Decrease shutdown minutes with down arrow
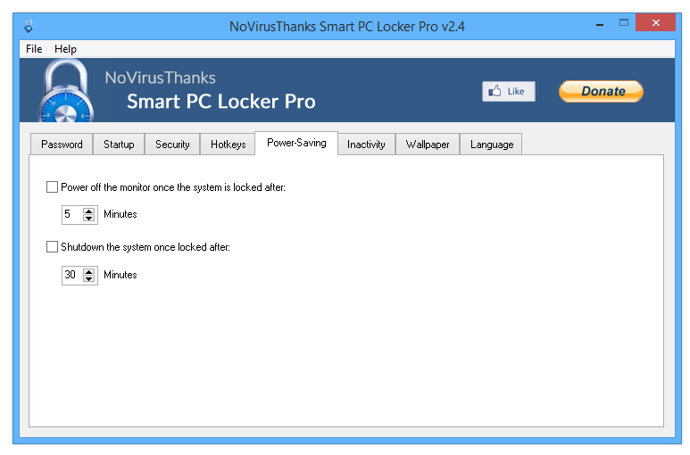The height and width of the screenshot is (455, 690). pyautogui.click(x=89, y=278)
